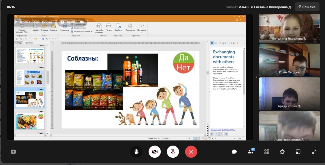
Task: Open document Свойства properties
Action: (119, 27)
